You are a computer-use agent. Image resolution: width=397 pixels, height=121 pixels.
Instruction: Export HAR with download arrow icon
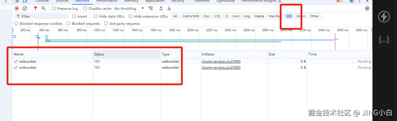(x=169, y=8)
